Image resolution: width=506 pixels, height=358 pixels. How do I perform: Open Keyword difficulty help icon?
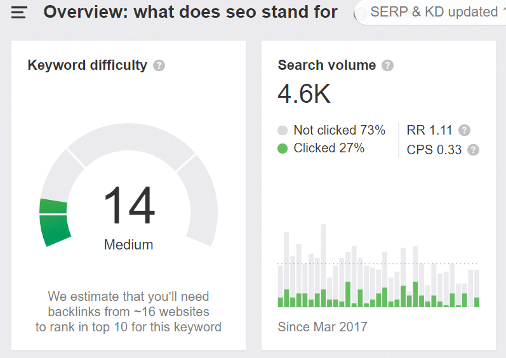(159, 65)
